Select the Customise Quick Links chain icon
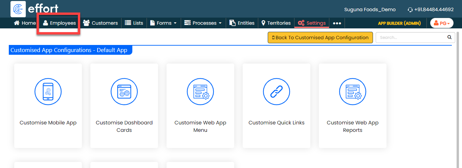Image resolution: width=462 pixels, height=168 pixels. [277, 91]
